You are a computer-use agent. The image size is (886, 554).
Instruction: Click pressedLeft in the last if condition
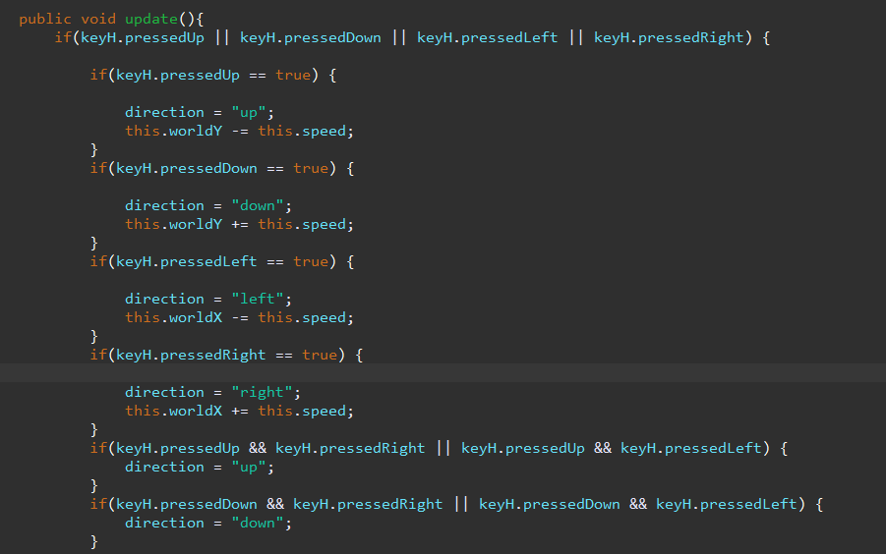tap(748, 504)
